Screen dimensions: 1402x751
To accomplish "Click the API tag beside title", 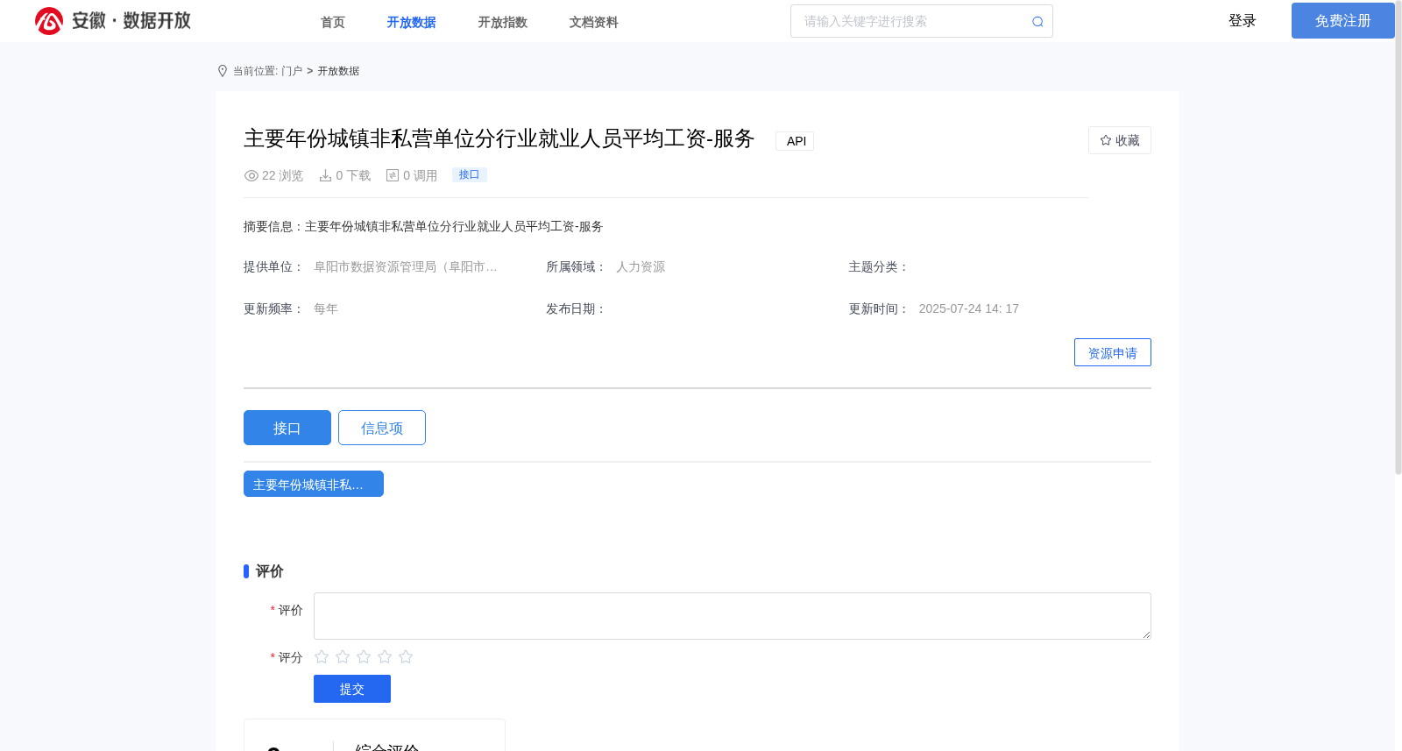I will (x=795, y=141).
